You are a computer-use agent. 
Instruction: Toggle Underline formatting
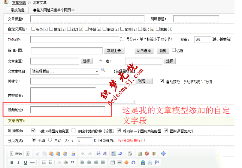click(x=26, y=162)
